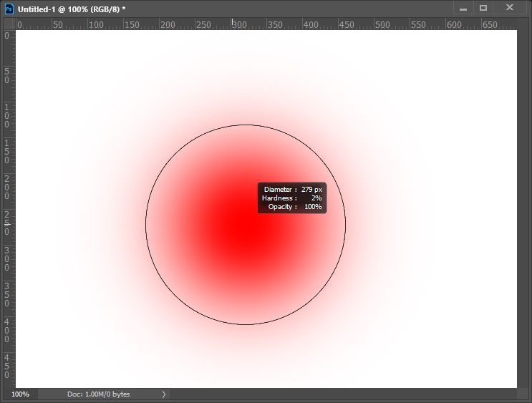
Task: Click the ruler origin corner box
Action: pos(9,24)
